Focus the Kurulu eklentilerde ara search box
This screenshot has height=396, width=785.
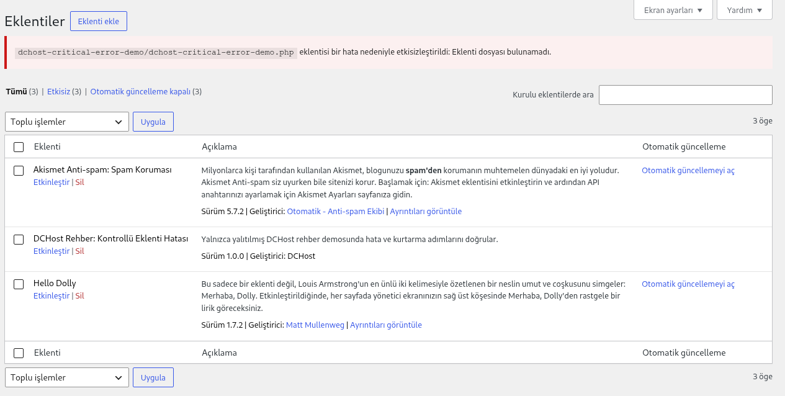click(x=685, y=95)
